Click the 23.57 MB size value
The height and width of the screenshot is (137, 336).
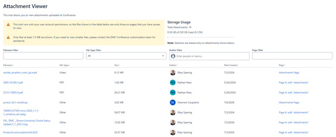(x=119, y=133)
